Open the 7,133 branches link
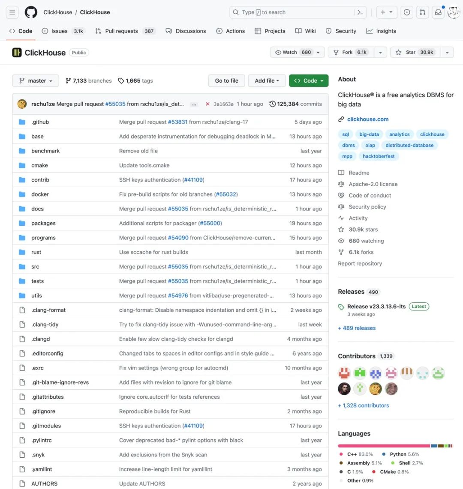 point(89,81)
